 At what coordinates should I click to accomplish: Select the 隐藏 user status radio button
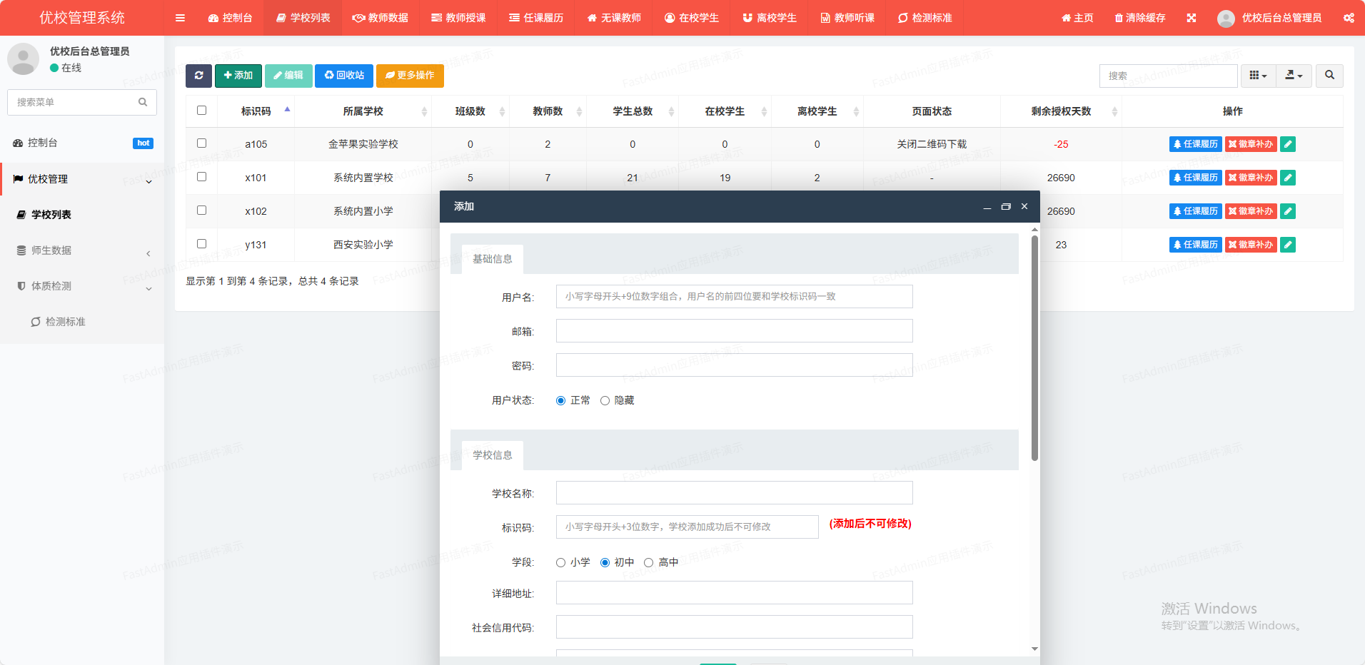[x=605, y=401]
